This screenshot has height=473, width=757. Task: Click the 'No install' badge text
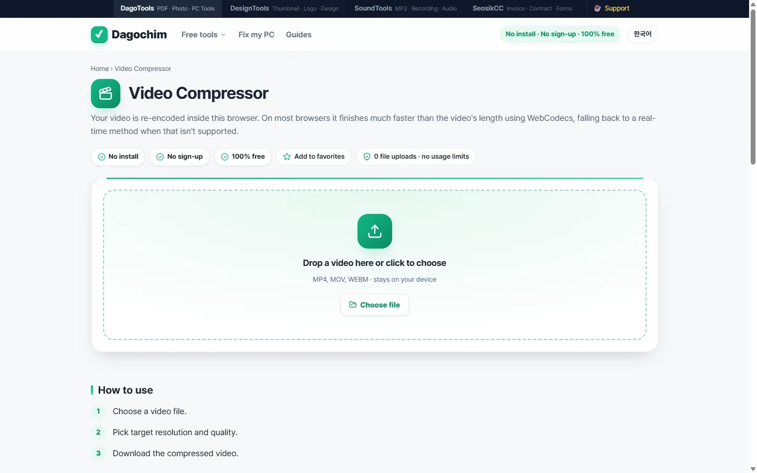124,157
